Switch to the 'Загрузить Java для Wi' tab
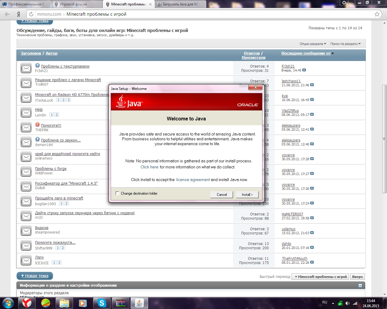 pos(180,4)
